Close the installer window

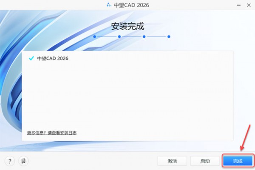click(249, 5)
